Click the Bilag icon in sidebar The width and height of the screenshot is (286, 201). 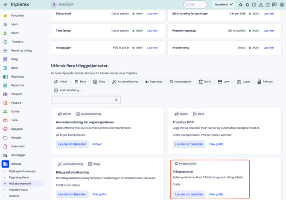coord(5,59)
